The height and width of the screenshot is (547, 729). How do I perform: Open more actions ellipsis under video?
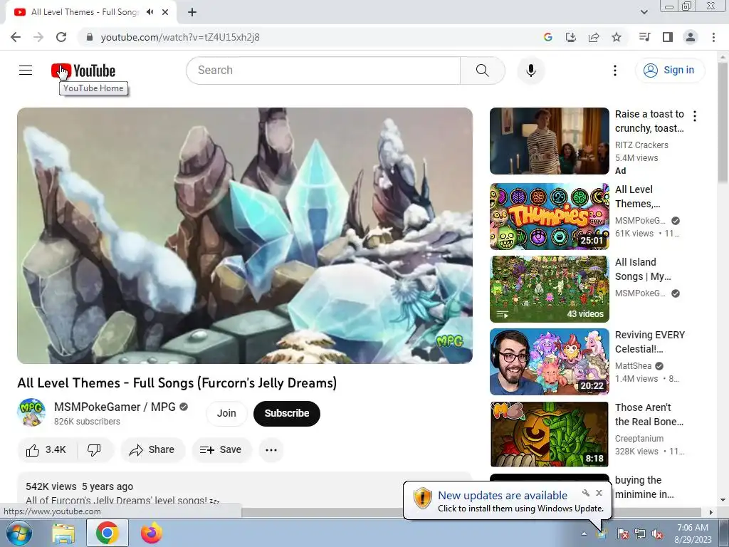tap(271, 450)
